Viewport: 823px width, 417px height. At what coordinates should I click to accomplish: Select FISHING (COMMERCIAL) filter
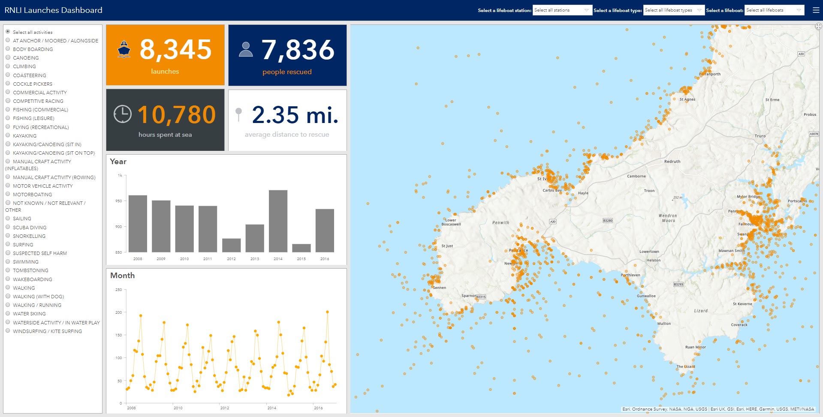click(8, 109)
